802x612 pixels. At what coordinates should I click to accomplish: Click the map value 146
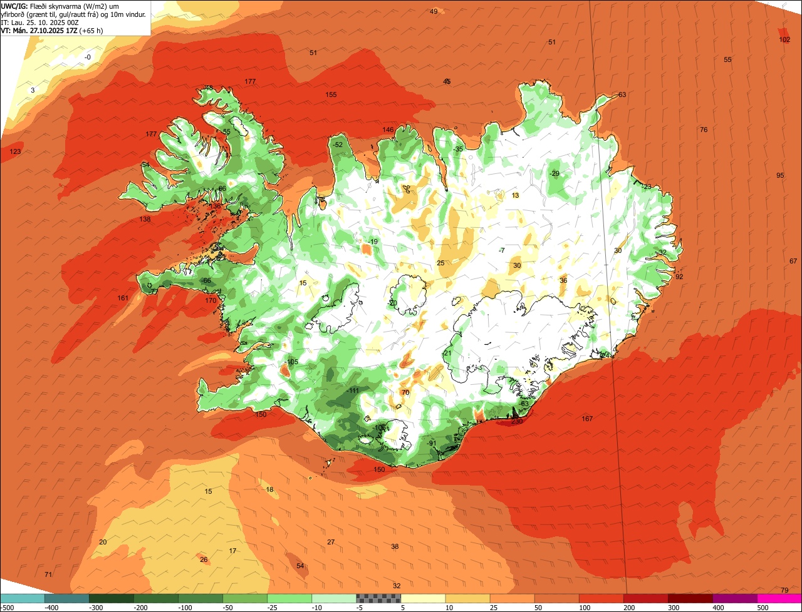388,130
